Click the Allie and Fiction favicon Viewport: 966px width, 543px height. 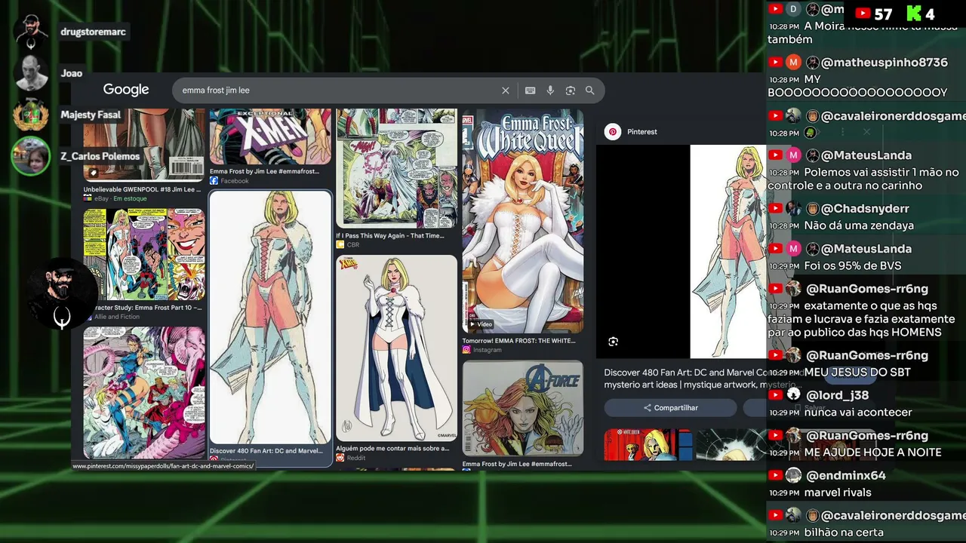(x=88, y=317)
